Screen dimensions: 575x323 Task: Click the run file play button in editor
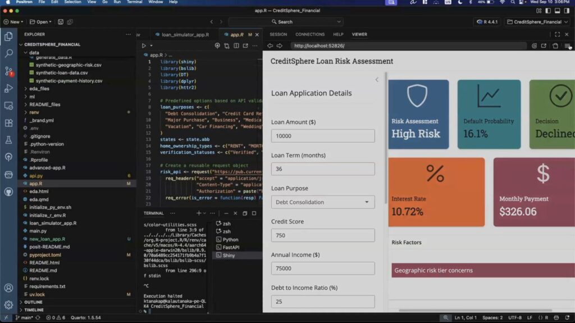coord(144,46)
